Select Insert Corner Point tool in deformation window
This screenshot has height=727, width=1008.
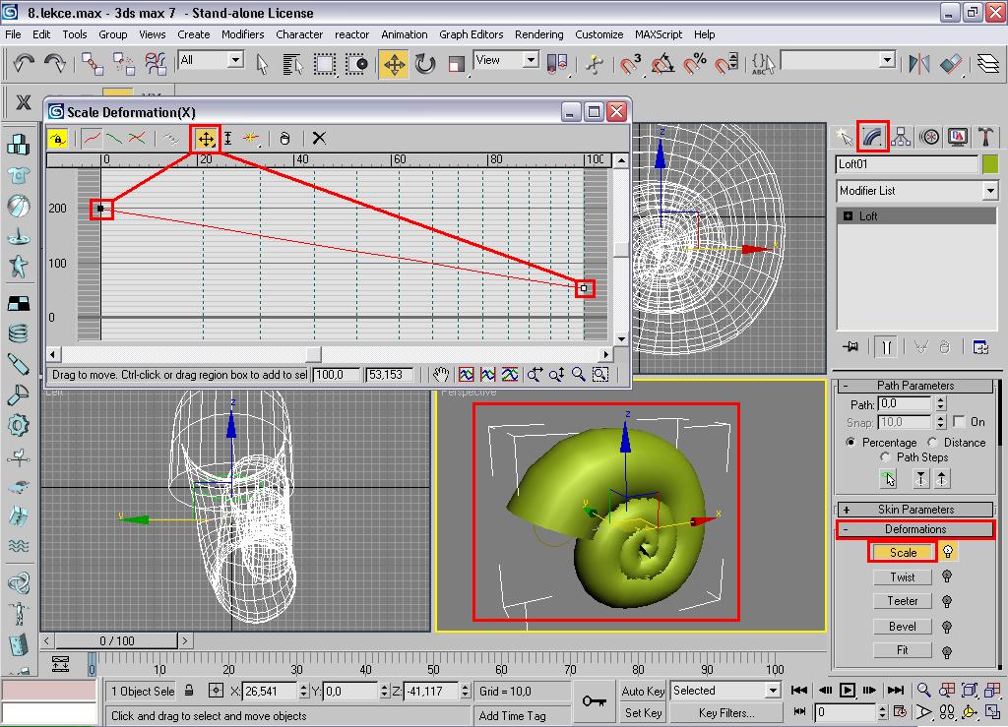coord(251,138)
